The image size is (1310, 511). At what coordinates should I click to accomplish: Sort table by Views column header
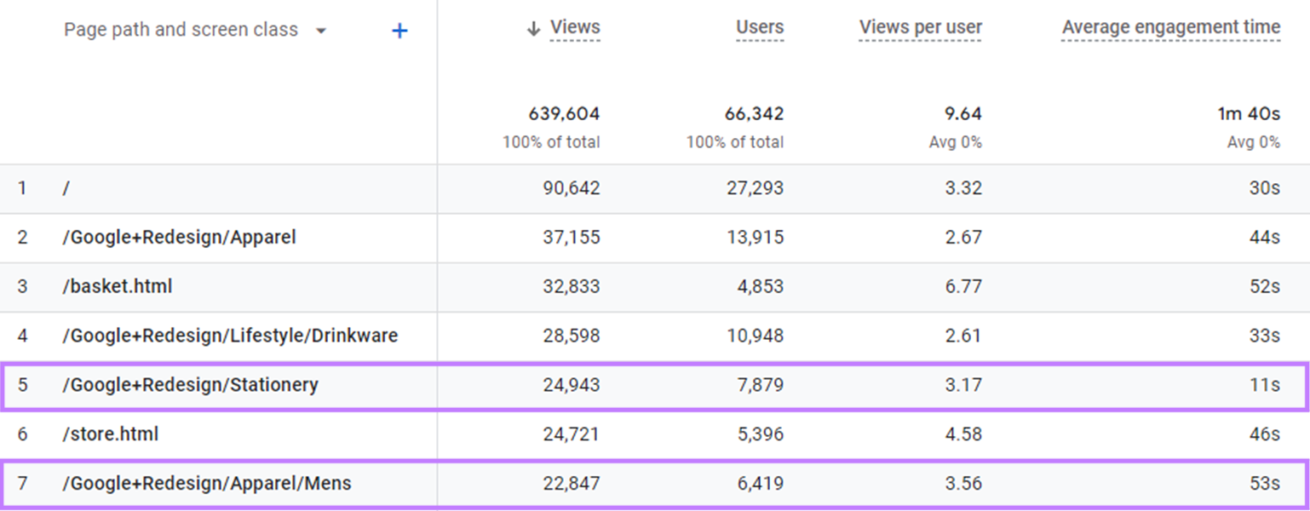tap(574, 27)
